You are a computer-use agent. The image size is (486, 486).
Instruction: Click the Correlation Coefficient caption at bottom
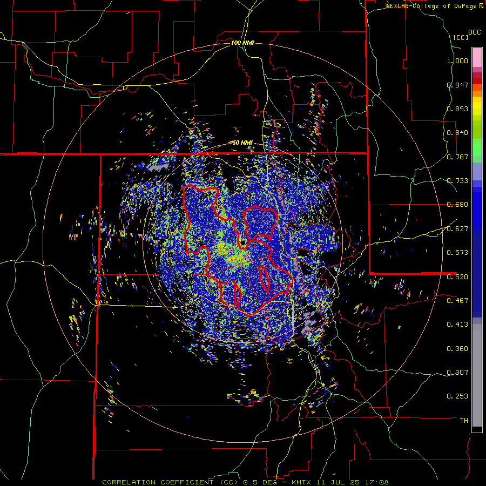[245, 482]
